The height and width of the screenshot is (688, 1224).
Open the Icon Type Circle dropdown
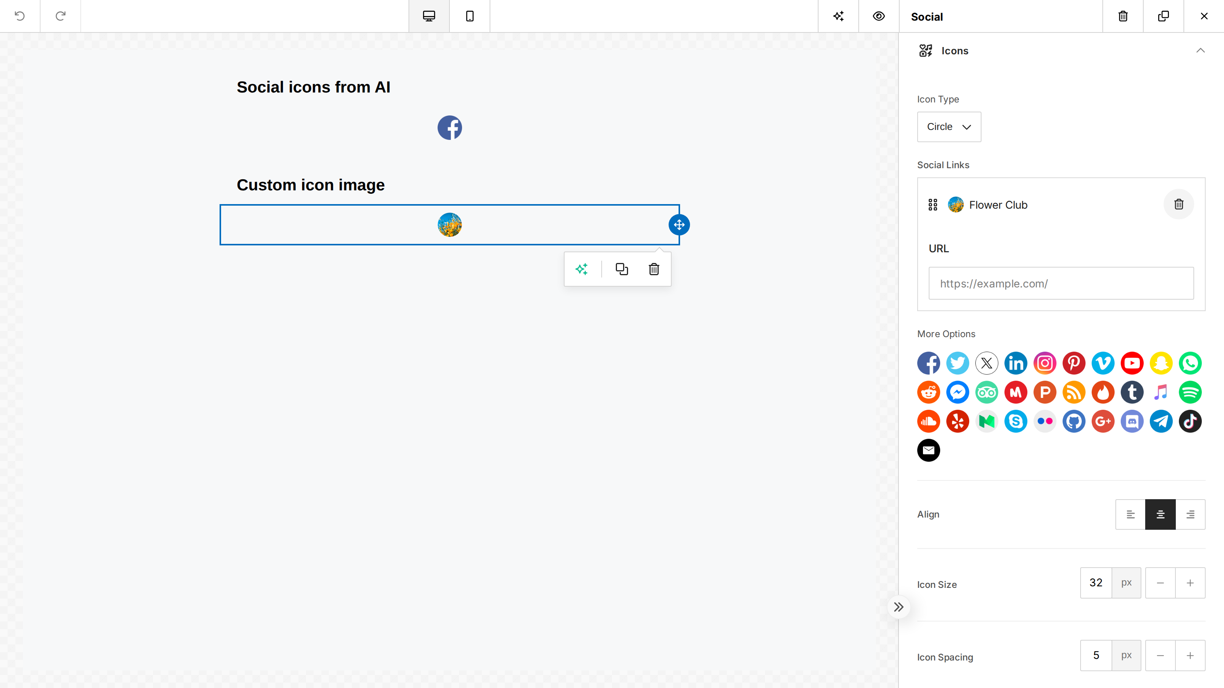click(949, 127)
